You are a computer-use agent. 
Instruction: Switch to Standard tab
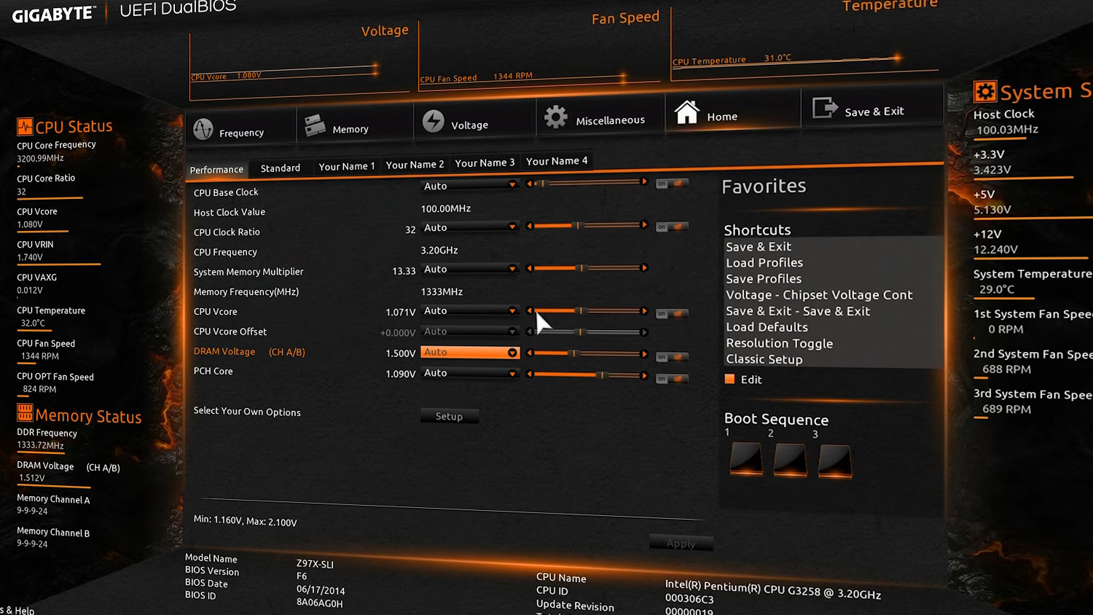[281, 168]
